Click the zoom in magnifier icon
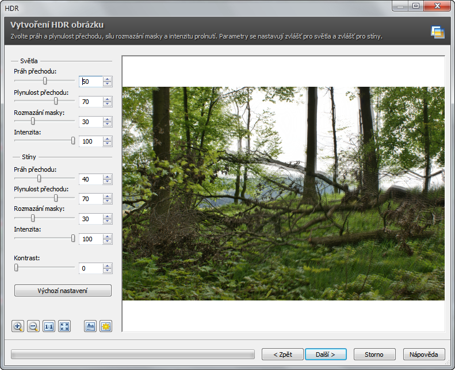 pyautogui.click(x=18, y=326)
